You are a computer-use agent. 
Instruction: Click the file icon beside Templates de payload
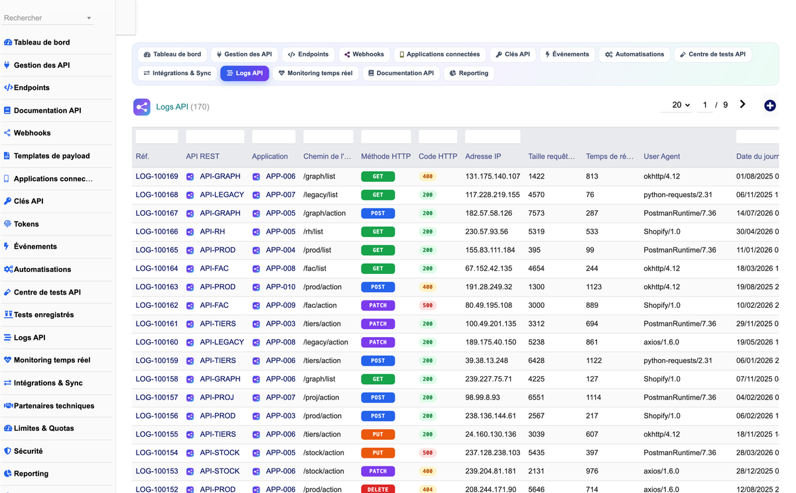click(x=7, y=156)
